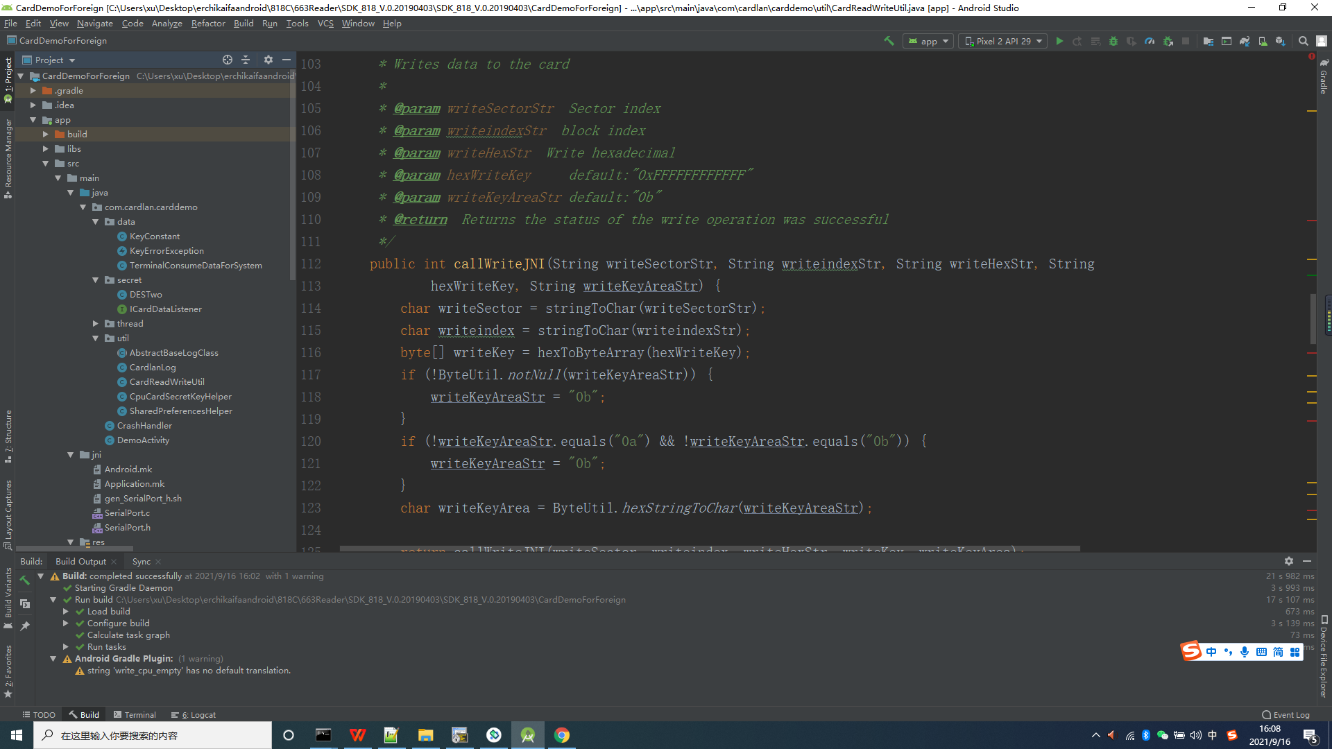Switch to the 6: Logcat tool tab
The width and height of the screenshot is (1332, 749).
pos(194,714)
